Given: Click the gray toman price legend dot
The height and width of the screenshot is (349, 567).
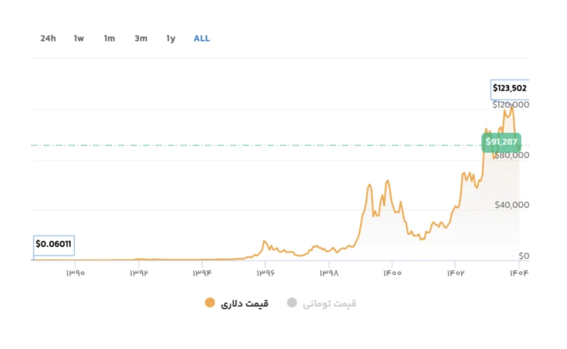Looking at the screenshot, I should click(x=292, y=303).
